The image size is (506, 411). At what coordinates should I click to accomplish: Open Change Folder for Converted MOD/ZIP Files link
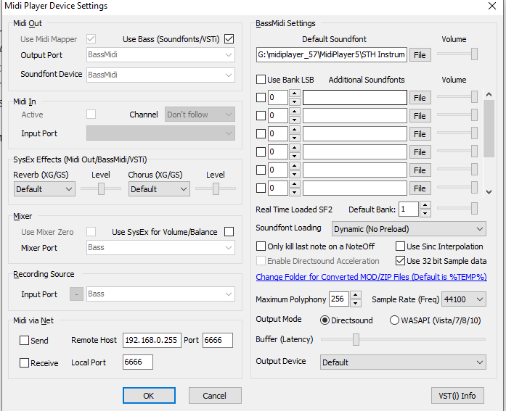click(x=371, y=277)
